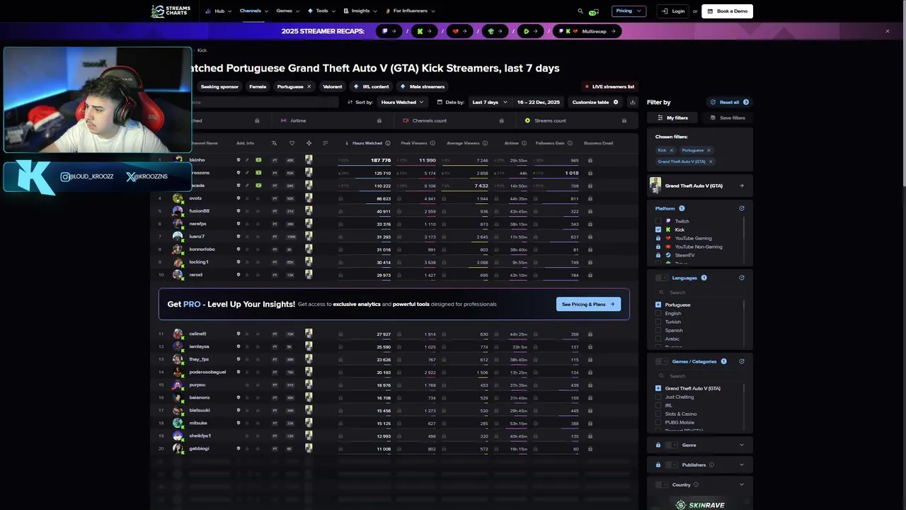
Task: Click the info icon beside Peak Viewers
Action: point(433,143)
